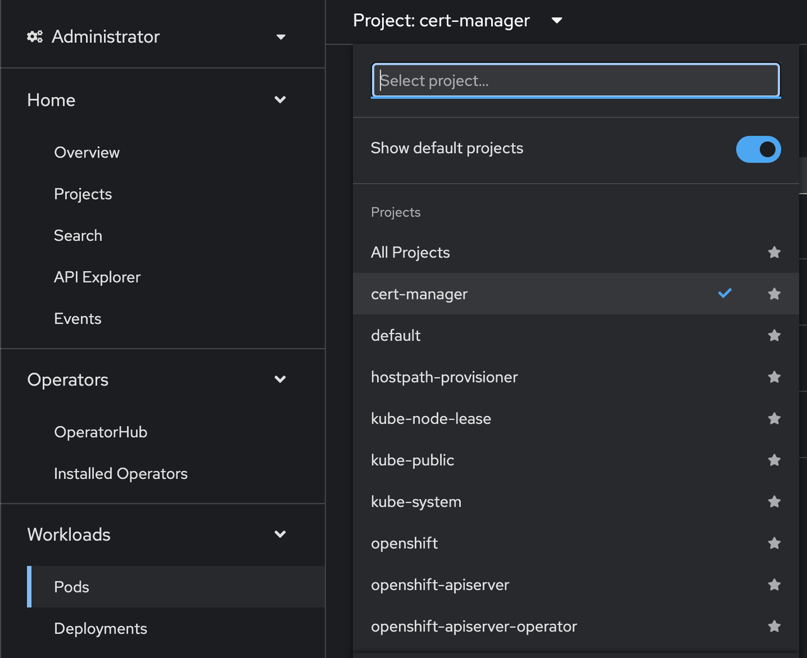807x658 pixels.
Task: Switch to the Pods page
Action: point(71,587)
